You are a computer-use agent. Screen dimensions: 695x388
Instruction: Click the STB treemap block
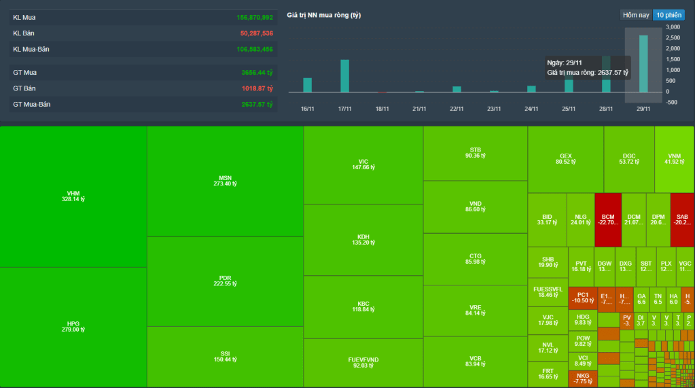point(475,153)
